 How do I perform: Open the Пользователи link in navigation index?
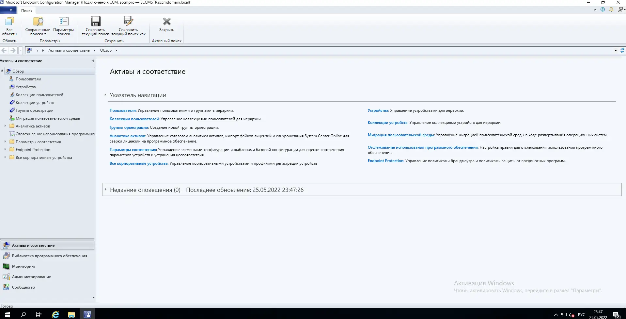click(122, 110)
